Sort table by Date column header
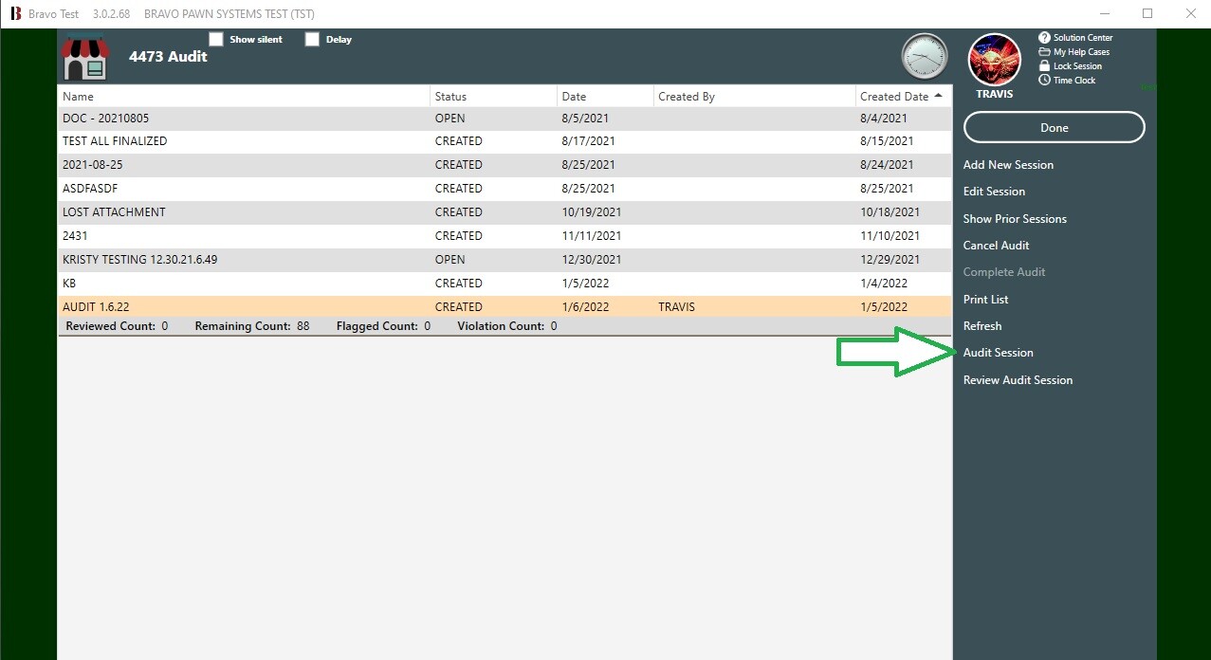 pos(605,97)
